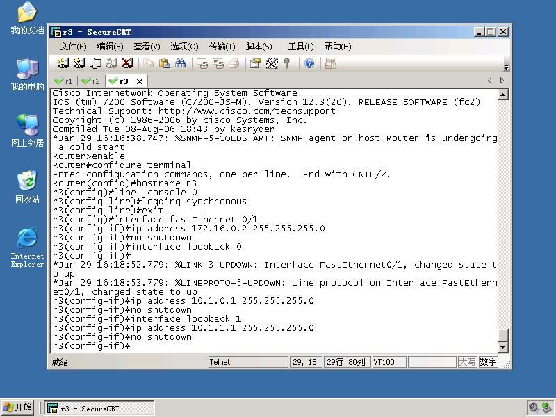Click the Connect in Tab icon
This screenshot has height=417, width=556.
coord(95,63)
